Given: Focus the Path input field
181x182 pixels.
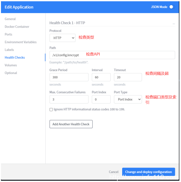Looking at the screenshot, I should point(112,55).
